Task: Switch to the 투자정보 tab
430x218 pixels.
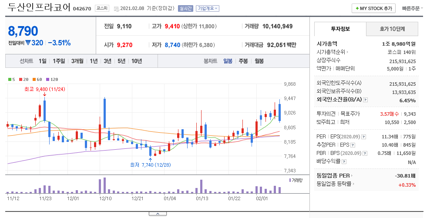Action: point(340,29)
